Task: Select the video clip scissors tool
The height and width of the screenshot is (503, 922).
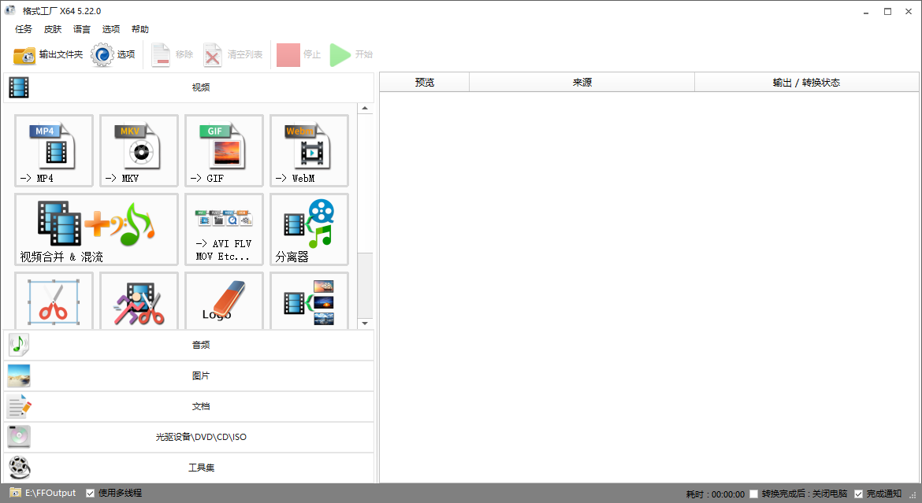Action: tap(53, 303)
